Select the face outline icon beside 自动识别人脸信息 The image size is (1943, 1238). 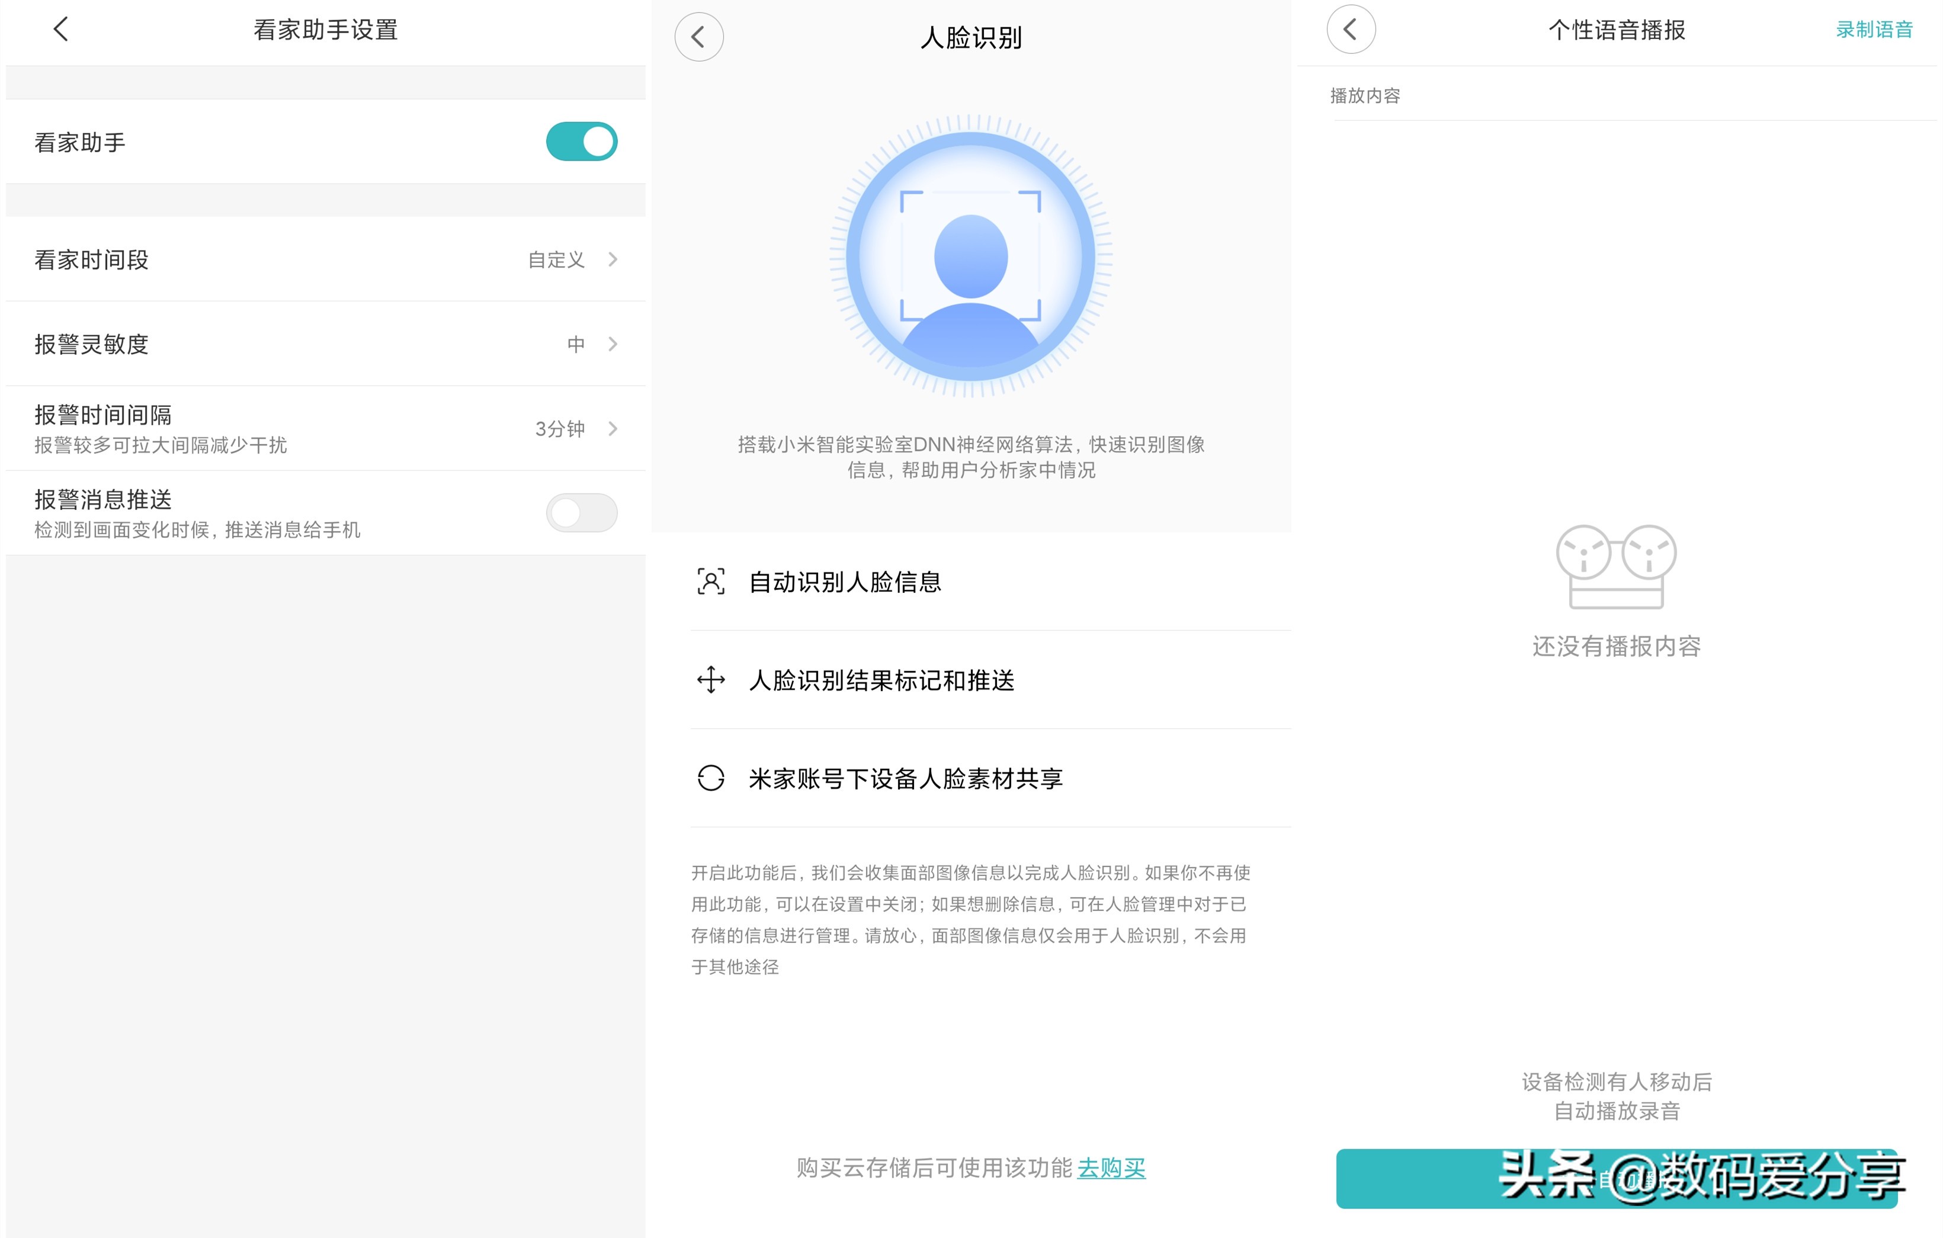click(x=710, y=581)
